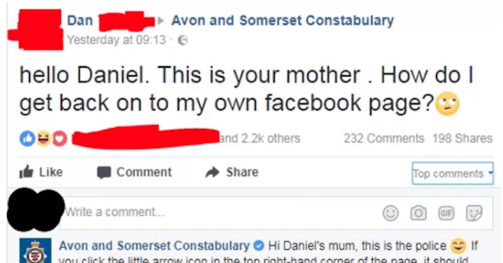Click the commenter name Avon and Somerset Constabulary
The image size is (503, 263).
tap(154, 245)
